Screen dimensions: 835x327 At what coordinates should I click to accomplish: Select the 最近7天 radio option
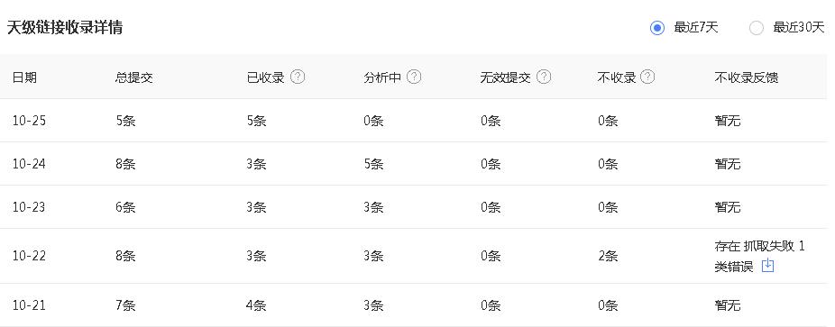[x=657, y=28]
